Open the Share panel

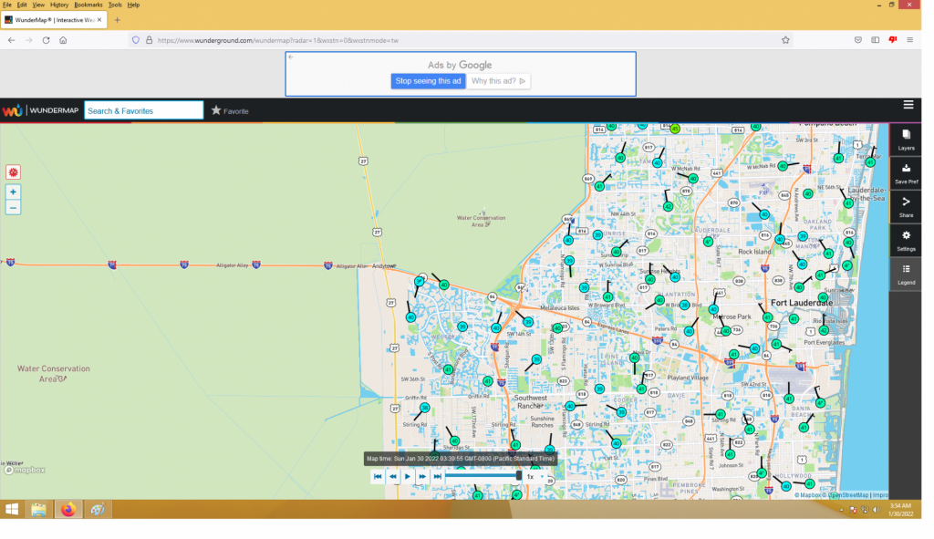coord(905,206)
